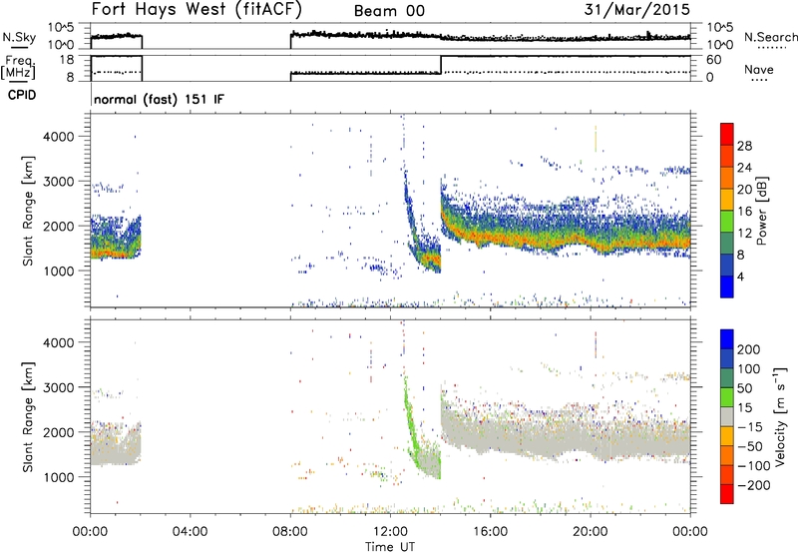Click the '50' label on velocity scale

[x=744, y=388]
